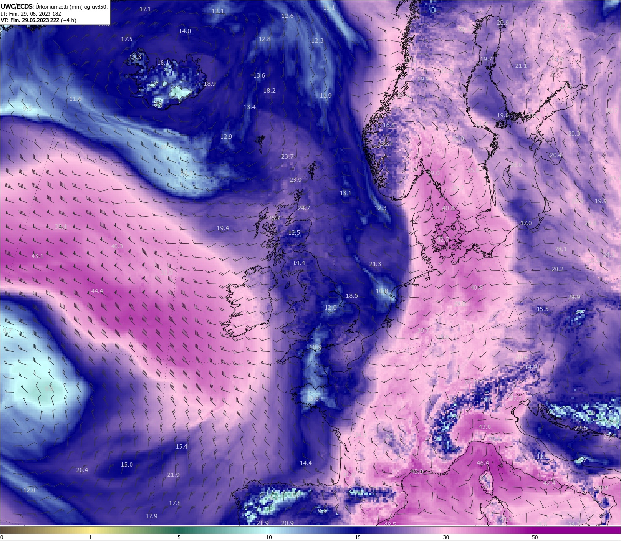Screen dimensions: 621x541
Task: Click the 13.1 value label
Action: 345,193
